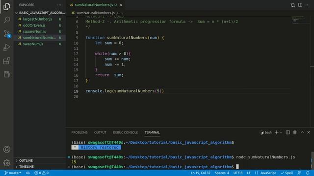Expand the Outline section
This screenshot has width=314, height=176.
click(x=40, y=160)
